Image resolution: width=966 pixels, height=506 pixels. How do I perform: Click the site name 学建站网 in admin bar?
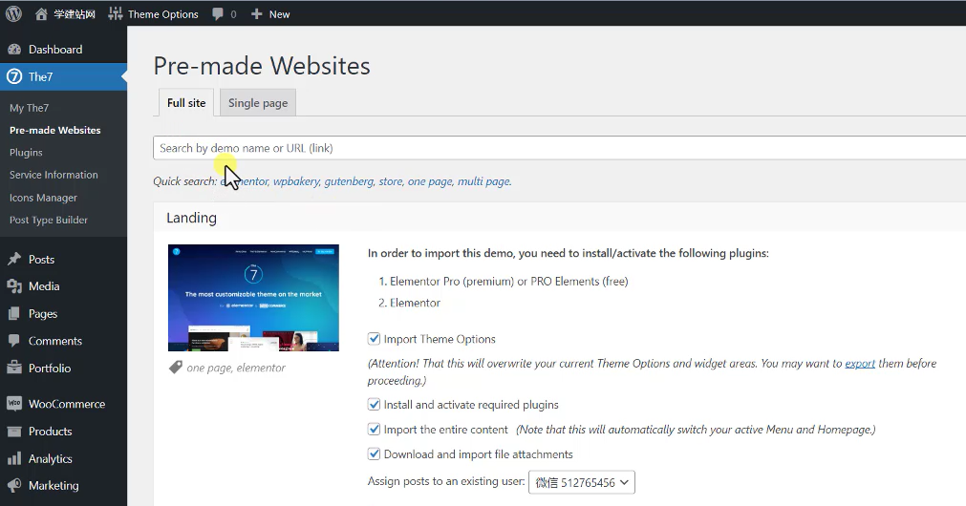click(x=75, y=14)
